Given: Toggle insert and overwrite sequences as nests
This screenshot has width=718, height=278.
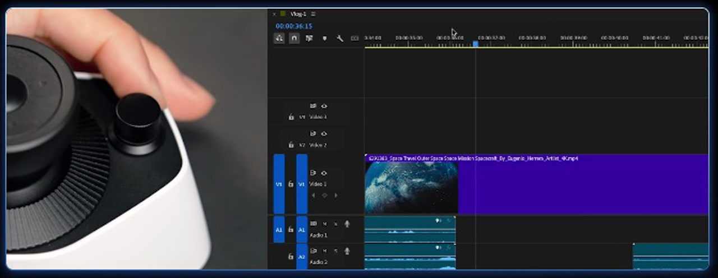Looking at the screenshot, I should pos(279,38).
